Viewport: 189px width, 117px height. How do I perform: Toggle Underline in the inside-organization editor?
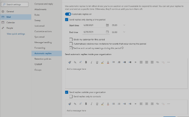pyautogui.click(x=97, y=62)
